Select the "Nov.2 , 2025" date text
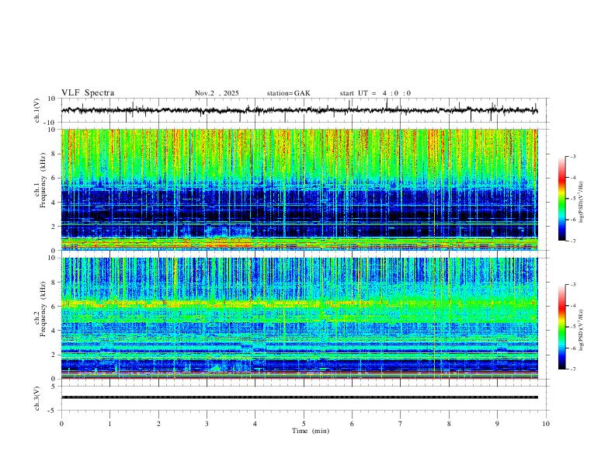Screen dimensions: 615x475 (x=217, y=93)
